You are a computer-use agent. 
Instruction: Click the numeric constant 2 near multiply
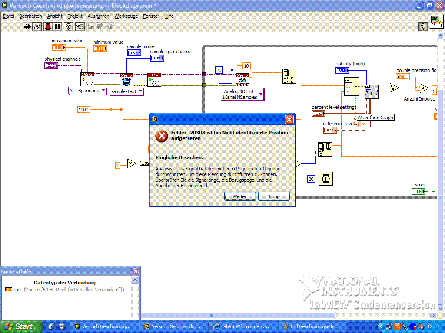coord(117,165)
